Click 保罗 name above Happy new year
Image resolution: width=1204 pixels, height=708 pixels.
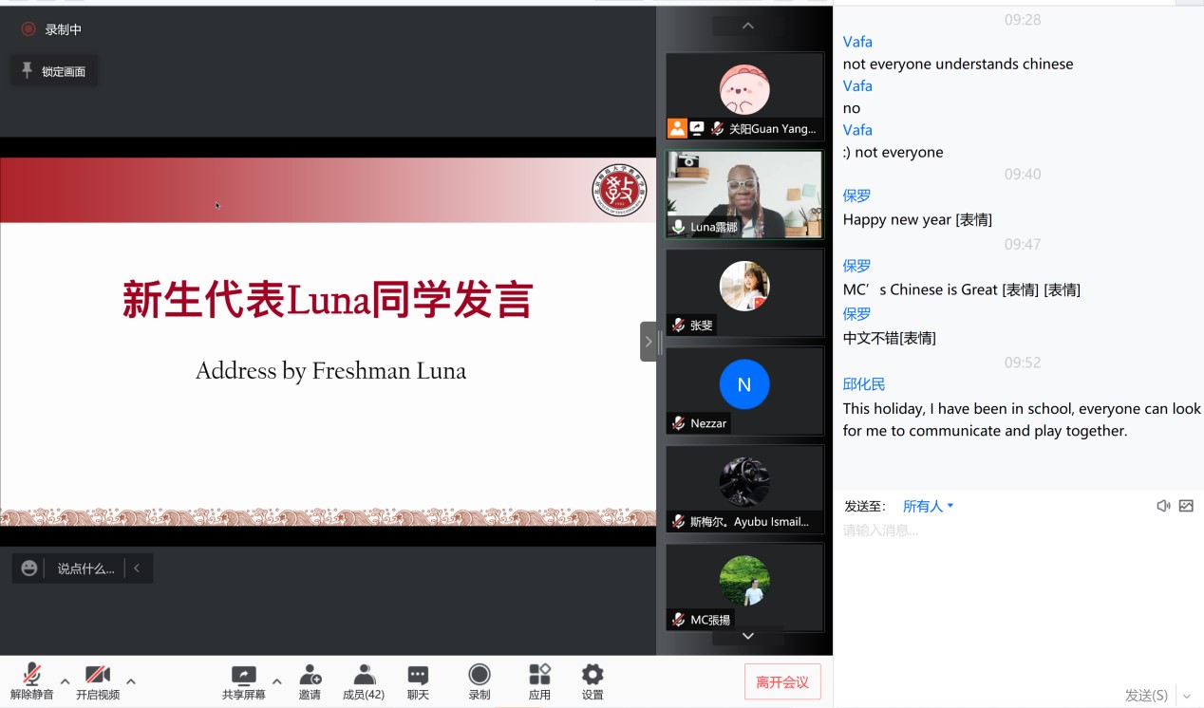856,196
